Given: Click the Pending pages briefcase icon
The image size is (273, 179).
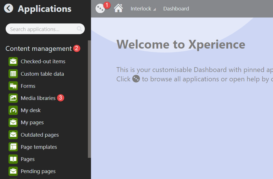Looking at the screenshot, I should pyautogui.click(x=13, y=171).
